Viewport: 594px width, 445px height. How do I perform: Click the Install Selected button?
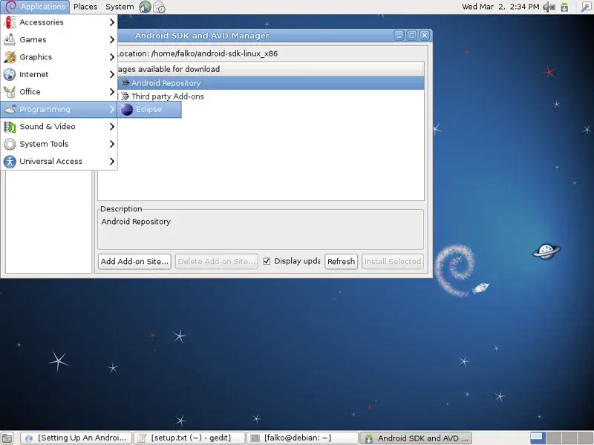(393, 262)
